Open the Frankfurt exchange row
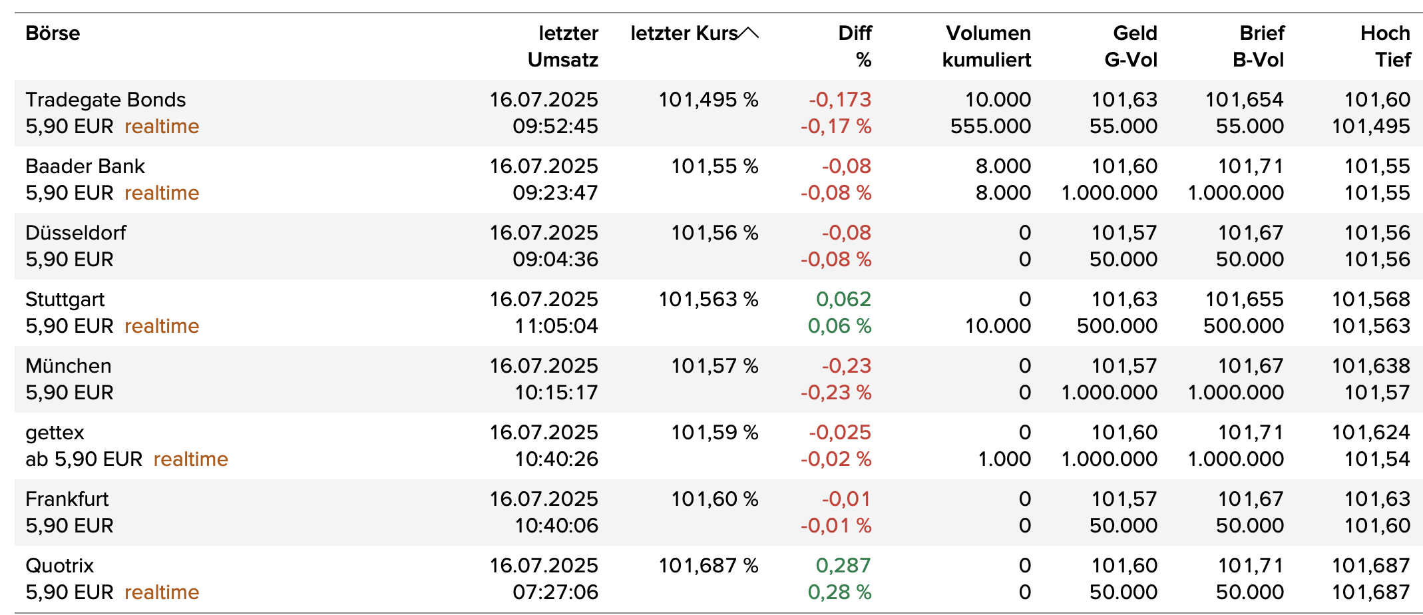The image size is (1423, 615). point(67,499)
